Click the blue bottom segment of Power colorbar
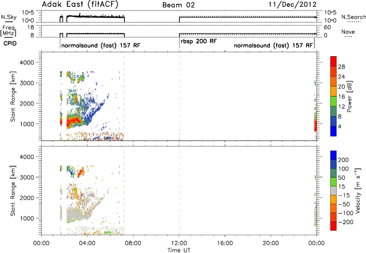 click(x=334, y=131)
